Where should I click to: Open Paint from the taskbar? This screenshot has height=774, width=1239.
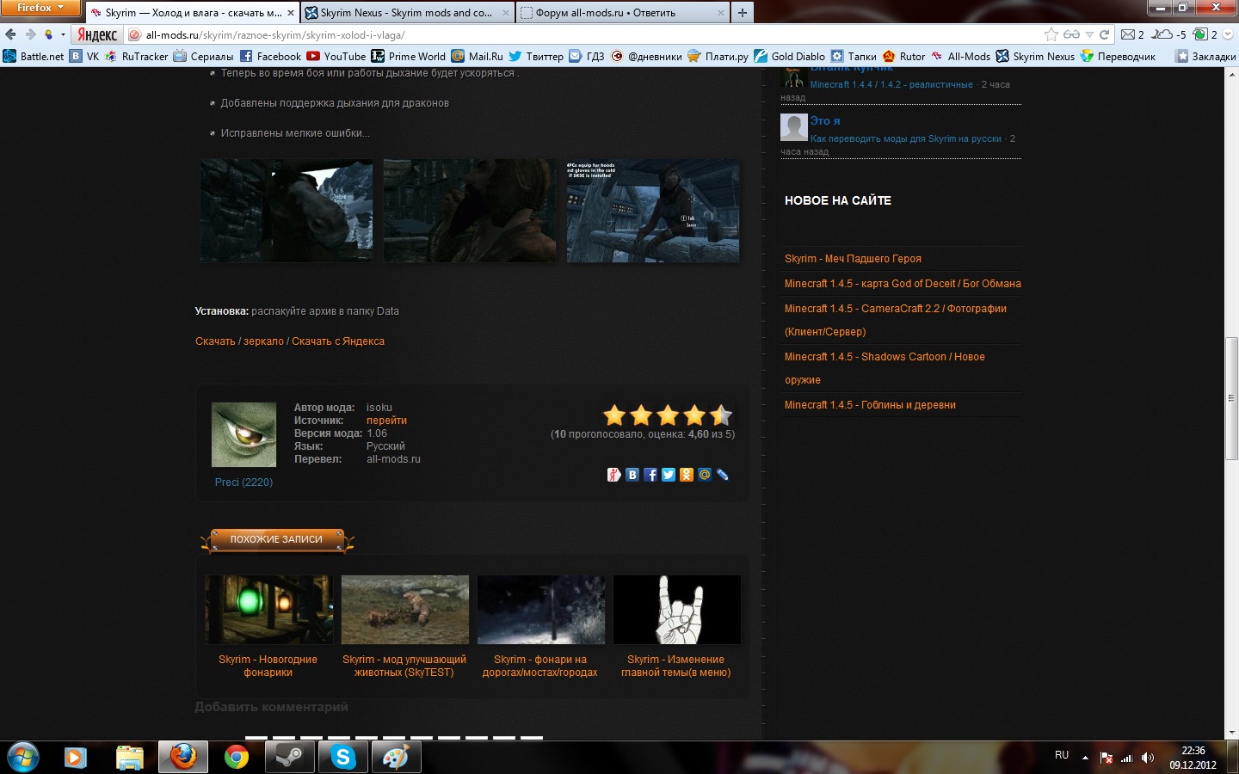[x=396, y=757]
